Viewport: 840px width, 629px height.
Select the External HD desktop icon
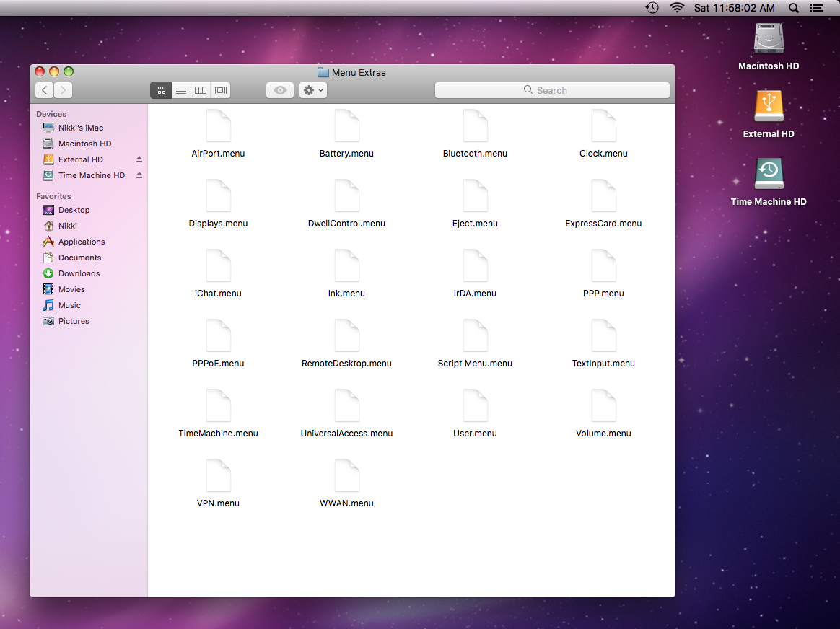click(769, 107)
